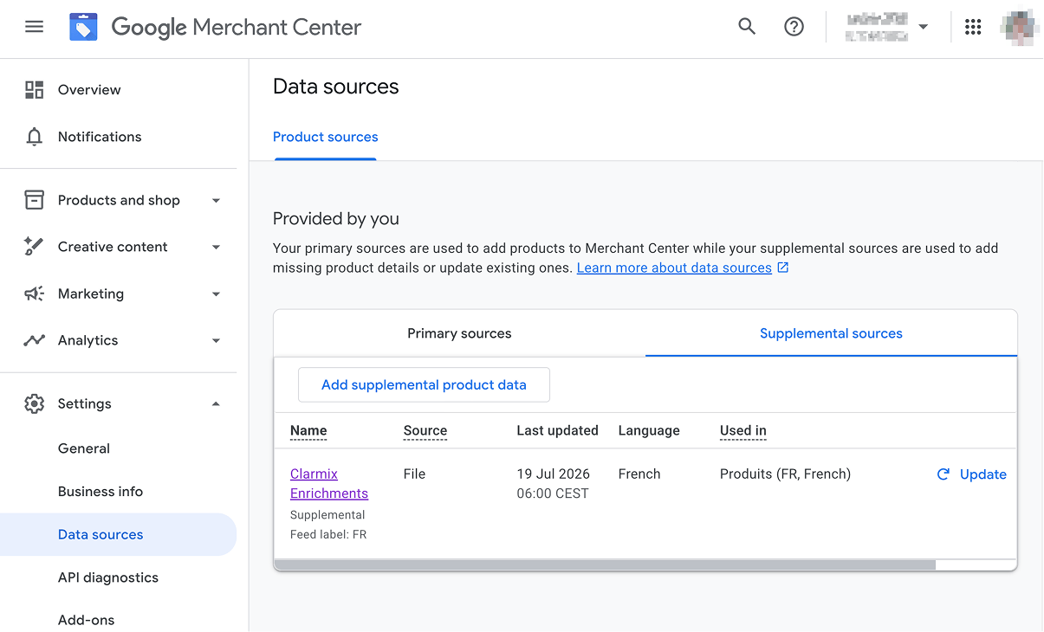
Task: Collapse the Settings section arrow
Action: click(x=216, y=403)
